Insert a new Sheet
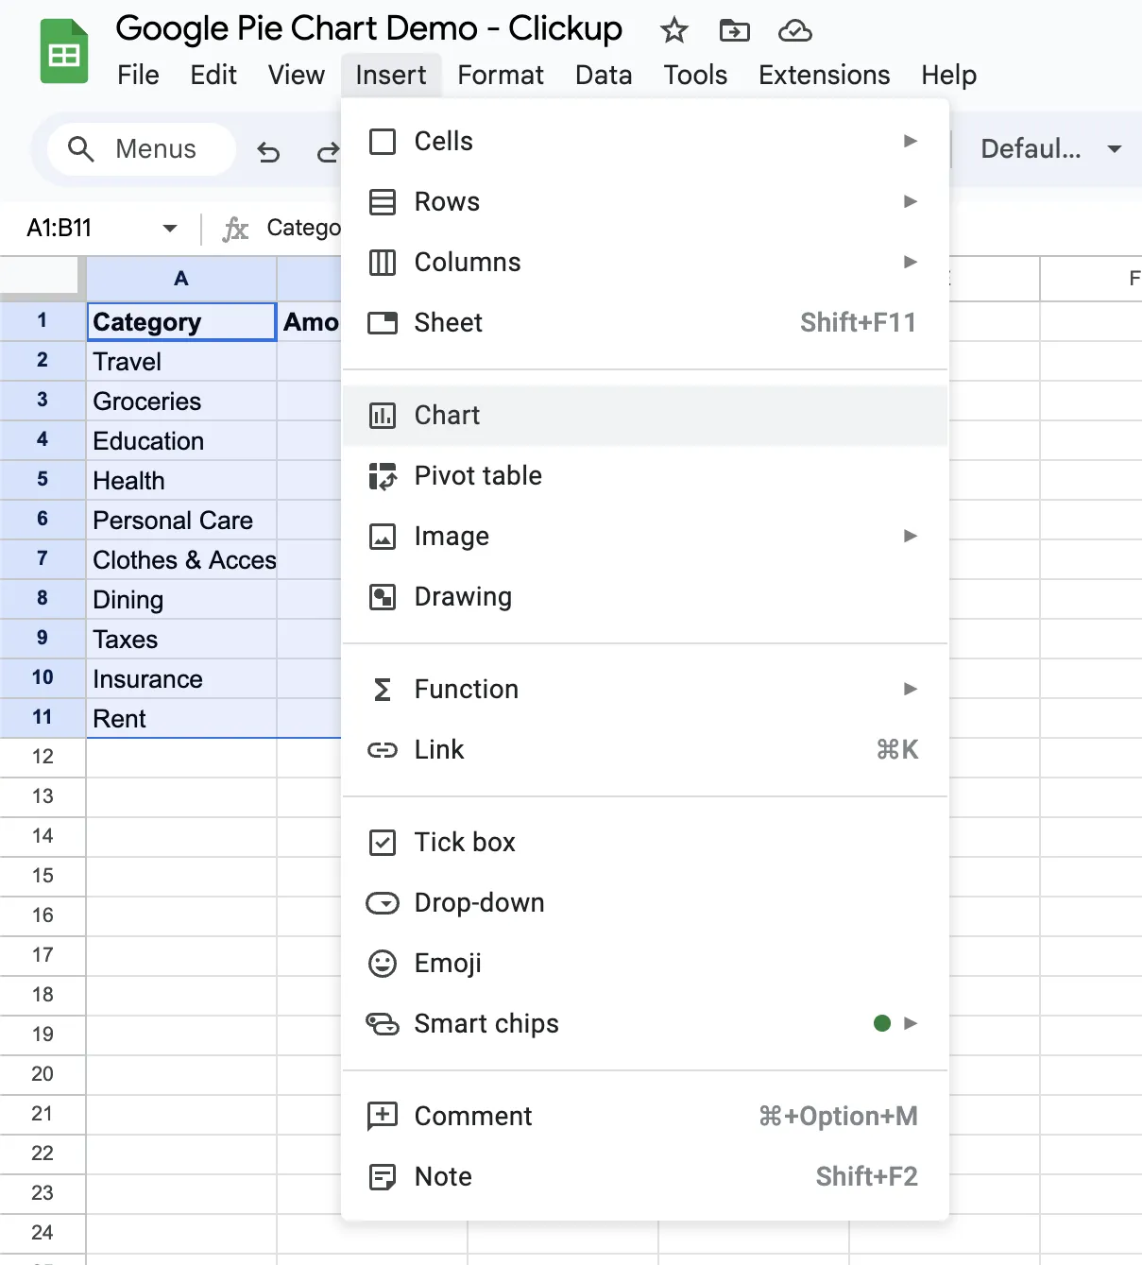This screenshot has height=1265, width=1142. tap(645, 323)
